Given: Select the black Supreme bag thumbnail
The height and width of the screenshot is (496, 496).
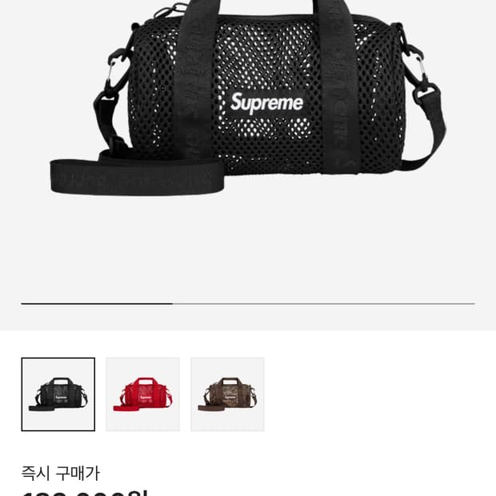Looking at the screenshot, I should tap(58, 394).
